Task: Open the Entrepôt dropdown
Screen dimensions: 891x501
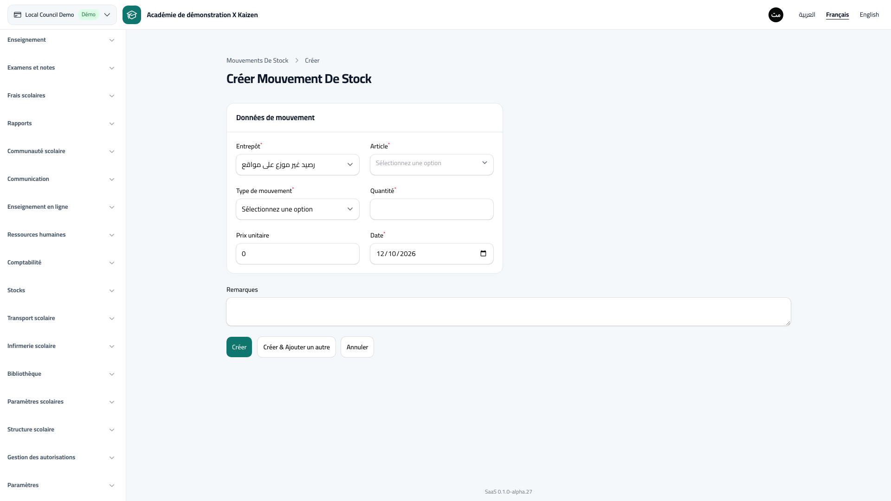Action: 297,165
